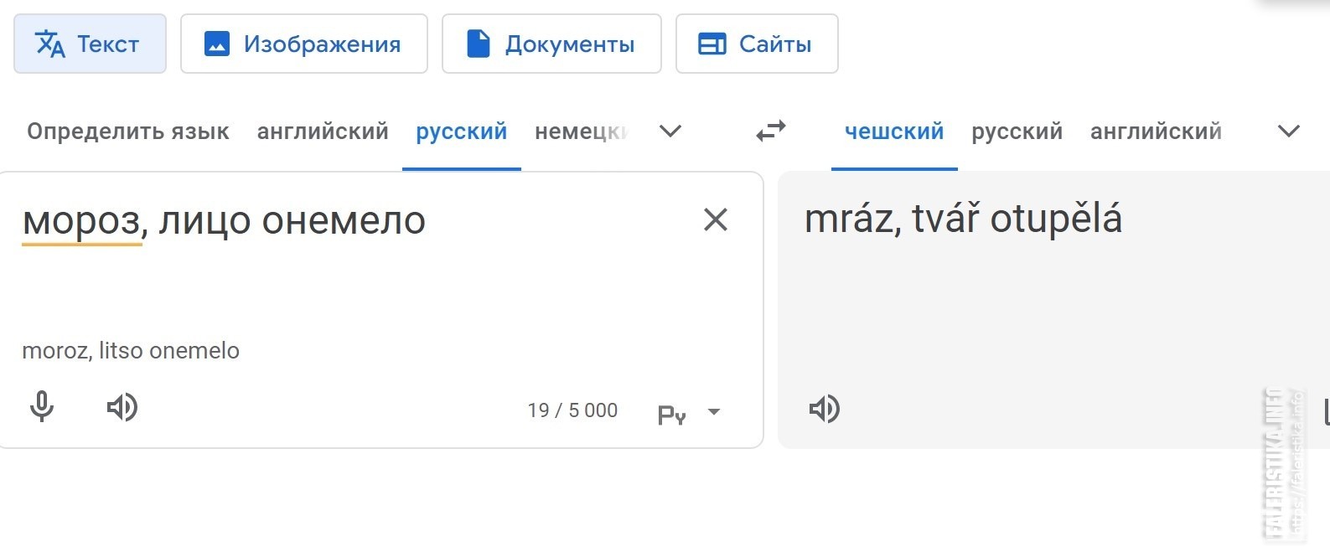Open the Сайты translation mode
Screen dimensions: 1330x557
coord(757,44)
